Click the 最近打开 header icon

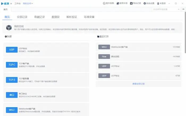98,37
